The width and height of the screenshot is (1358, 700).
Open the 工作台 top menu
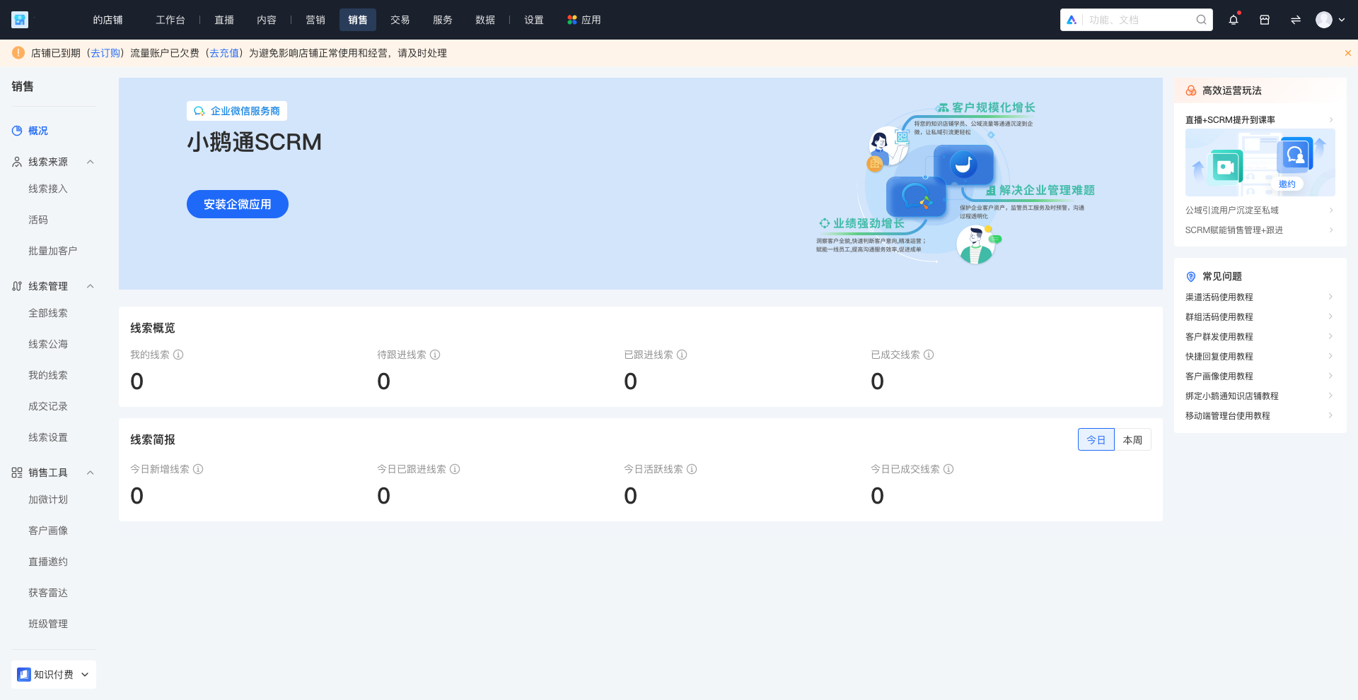coord(170,20)
